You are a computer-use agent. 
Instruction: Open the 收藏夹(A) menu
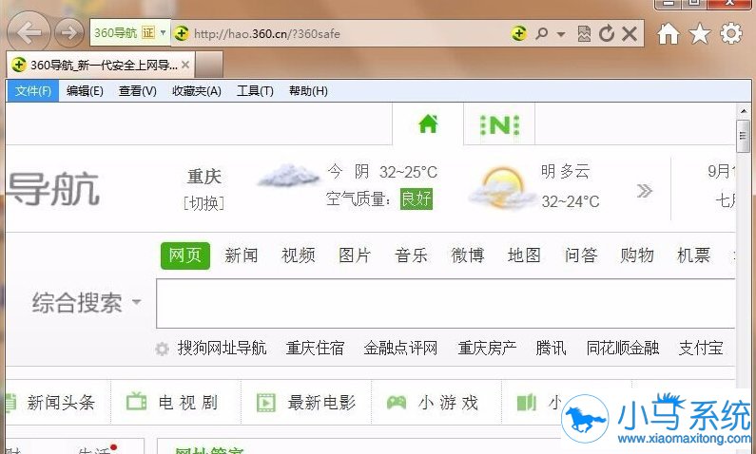197,91
